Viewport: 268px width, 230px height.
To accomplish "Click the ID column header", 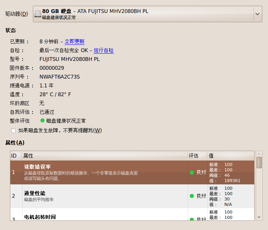I will click(x=16, y=156).
